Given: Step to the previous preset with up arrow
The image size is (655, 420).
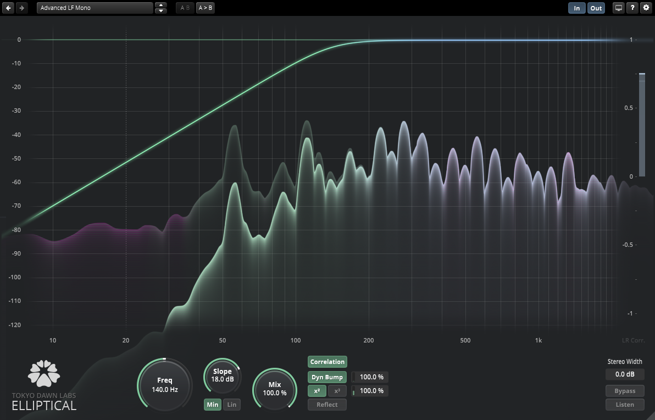Looking at the screenshot, I should [x=160, y=5].
